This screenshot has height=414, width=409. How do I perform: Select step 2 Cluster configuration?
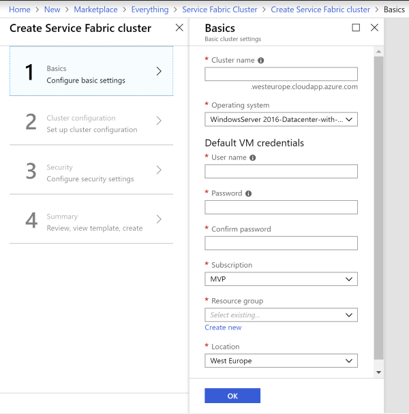(91, 123)
